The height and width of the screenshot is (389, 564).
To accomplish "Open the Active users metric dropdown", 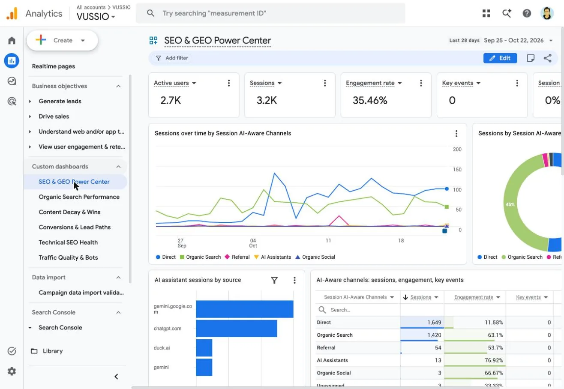I will pos(175,83).
